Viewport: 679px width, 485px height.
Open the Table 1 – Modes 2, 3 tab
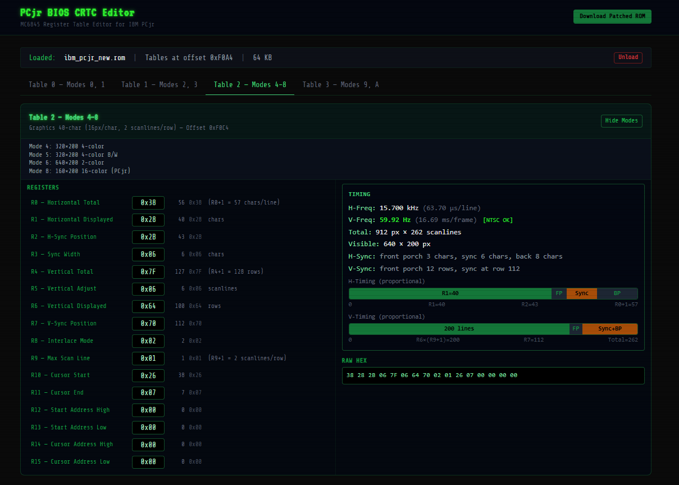click(160, 84)
